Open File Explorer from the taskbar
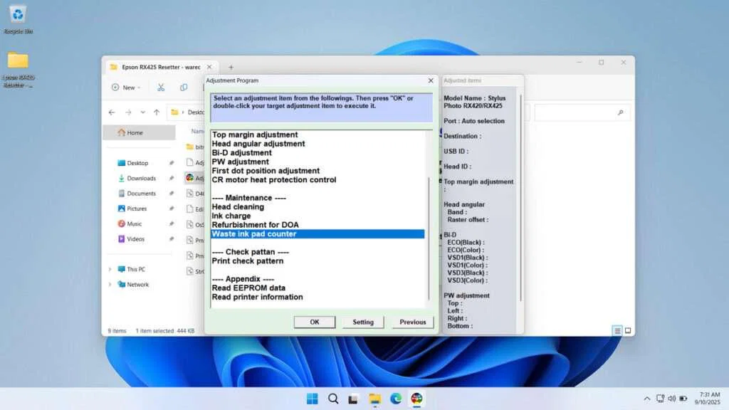Viewport: 729px width, 410px height. tap(375, 399)
